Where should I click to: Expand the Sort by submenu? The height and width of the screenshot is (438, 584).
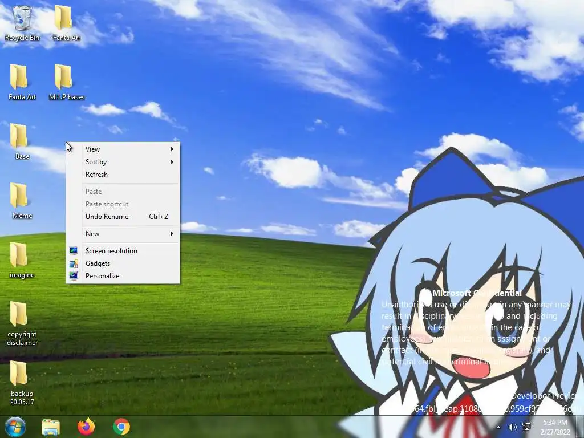123,161
